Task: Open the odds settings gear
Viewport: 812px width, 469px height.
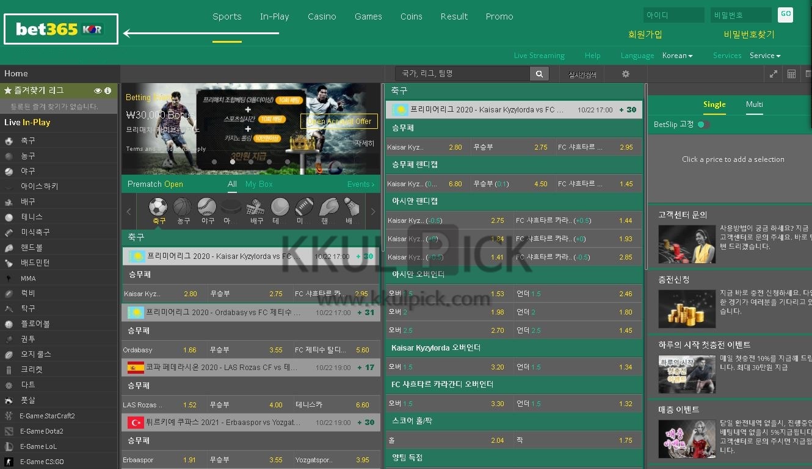Action: pos(626,74)
